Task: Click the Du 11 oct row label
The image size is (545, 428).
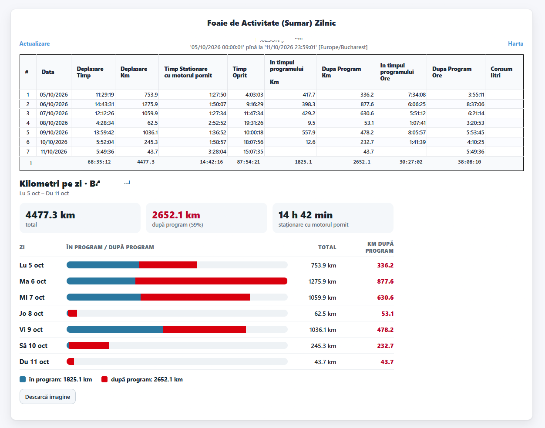Action: tap(34, 362)
